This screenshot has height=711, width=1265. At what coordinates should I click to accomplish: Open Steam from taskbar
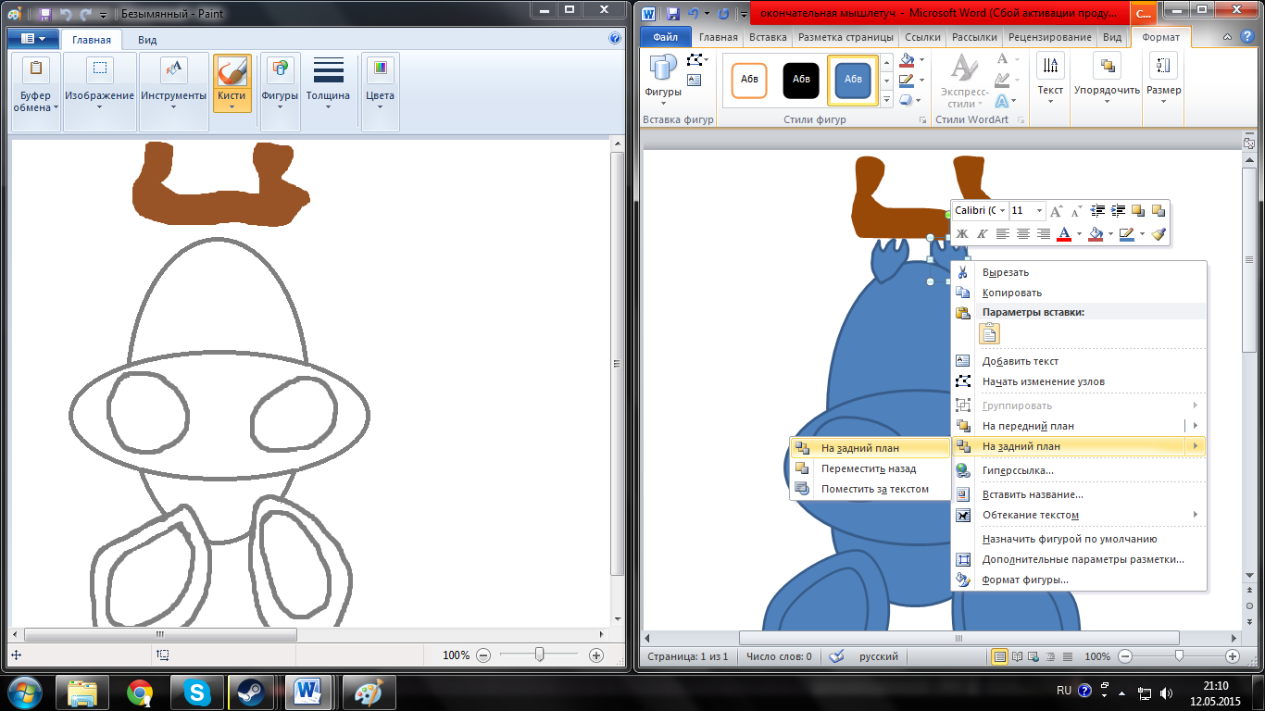point(251,692)
